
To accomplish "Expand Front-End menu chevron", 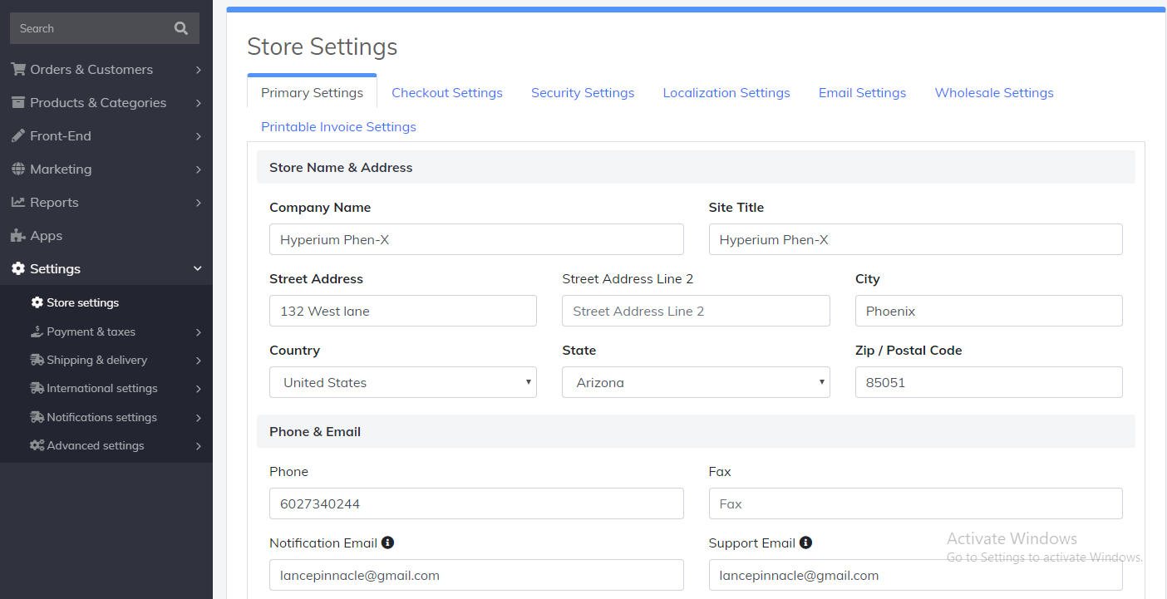I will [x=199, y=136].
